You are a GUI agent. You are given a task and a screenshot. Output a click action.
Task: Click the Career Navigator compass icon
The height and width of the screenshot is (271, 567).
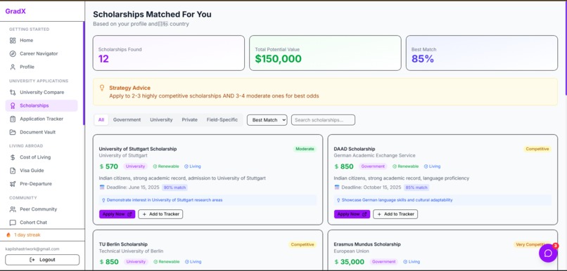(13, 54)
